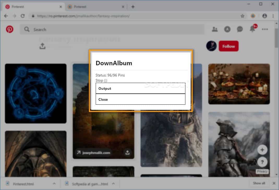
Task: Open the question mark help button
Action: (262, 162)
